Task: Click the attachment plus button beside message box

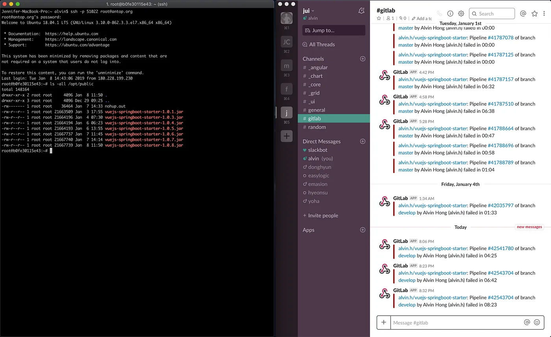Action: 384,322
